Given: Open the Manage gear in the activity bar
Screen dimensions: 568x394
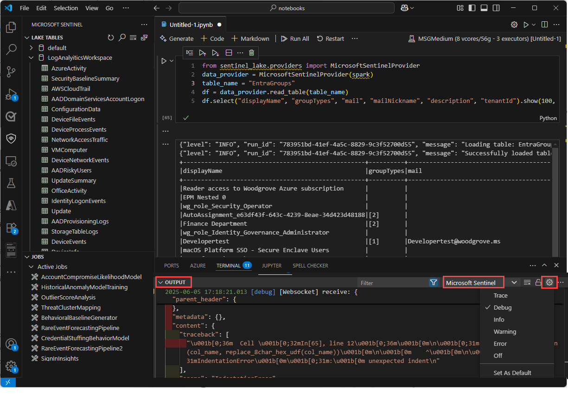Looking at the screenshot, I should (x=11, y=367).
